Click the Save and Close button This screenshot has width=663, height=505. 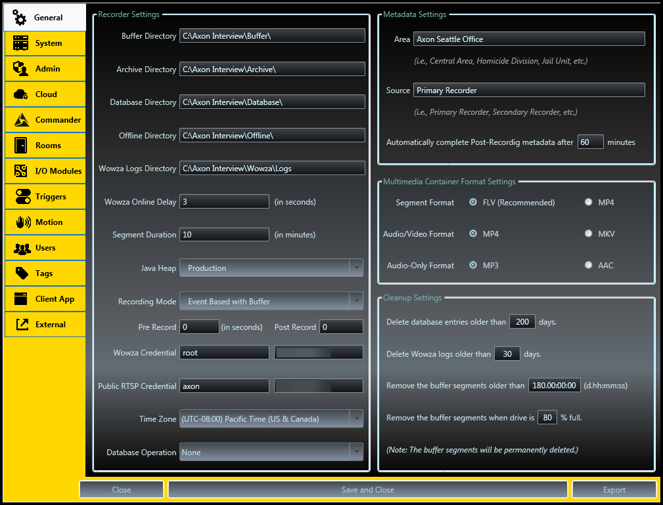367,490
